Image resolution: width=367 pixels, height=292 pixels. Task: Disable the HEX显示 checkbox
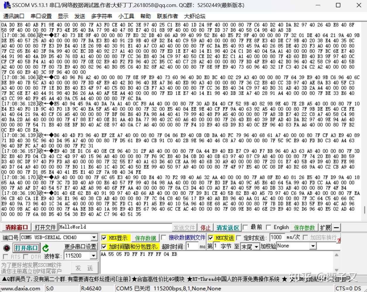104,238
